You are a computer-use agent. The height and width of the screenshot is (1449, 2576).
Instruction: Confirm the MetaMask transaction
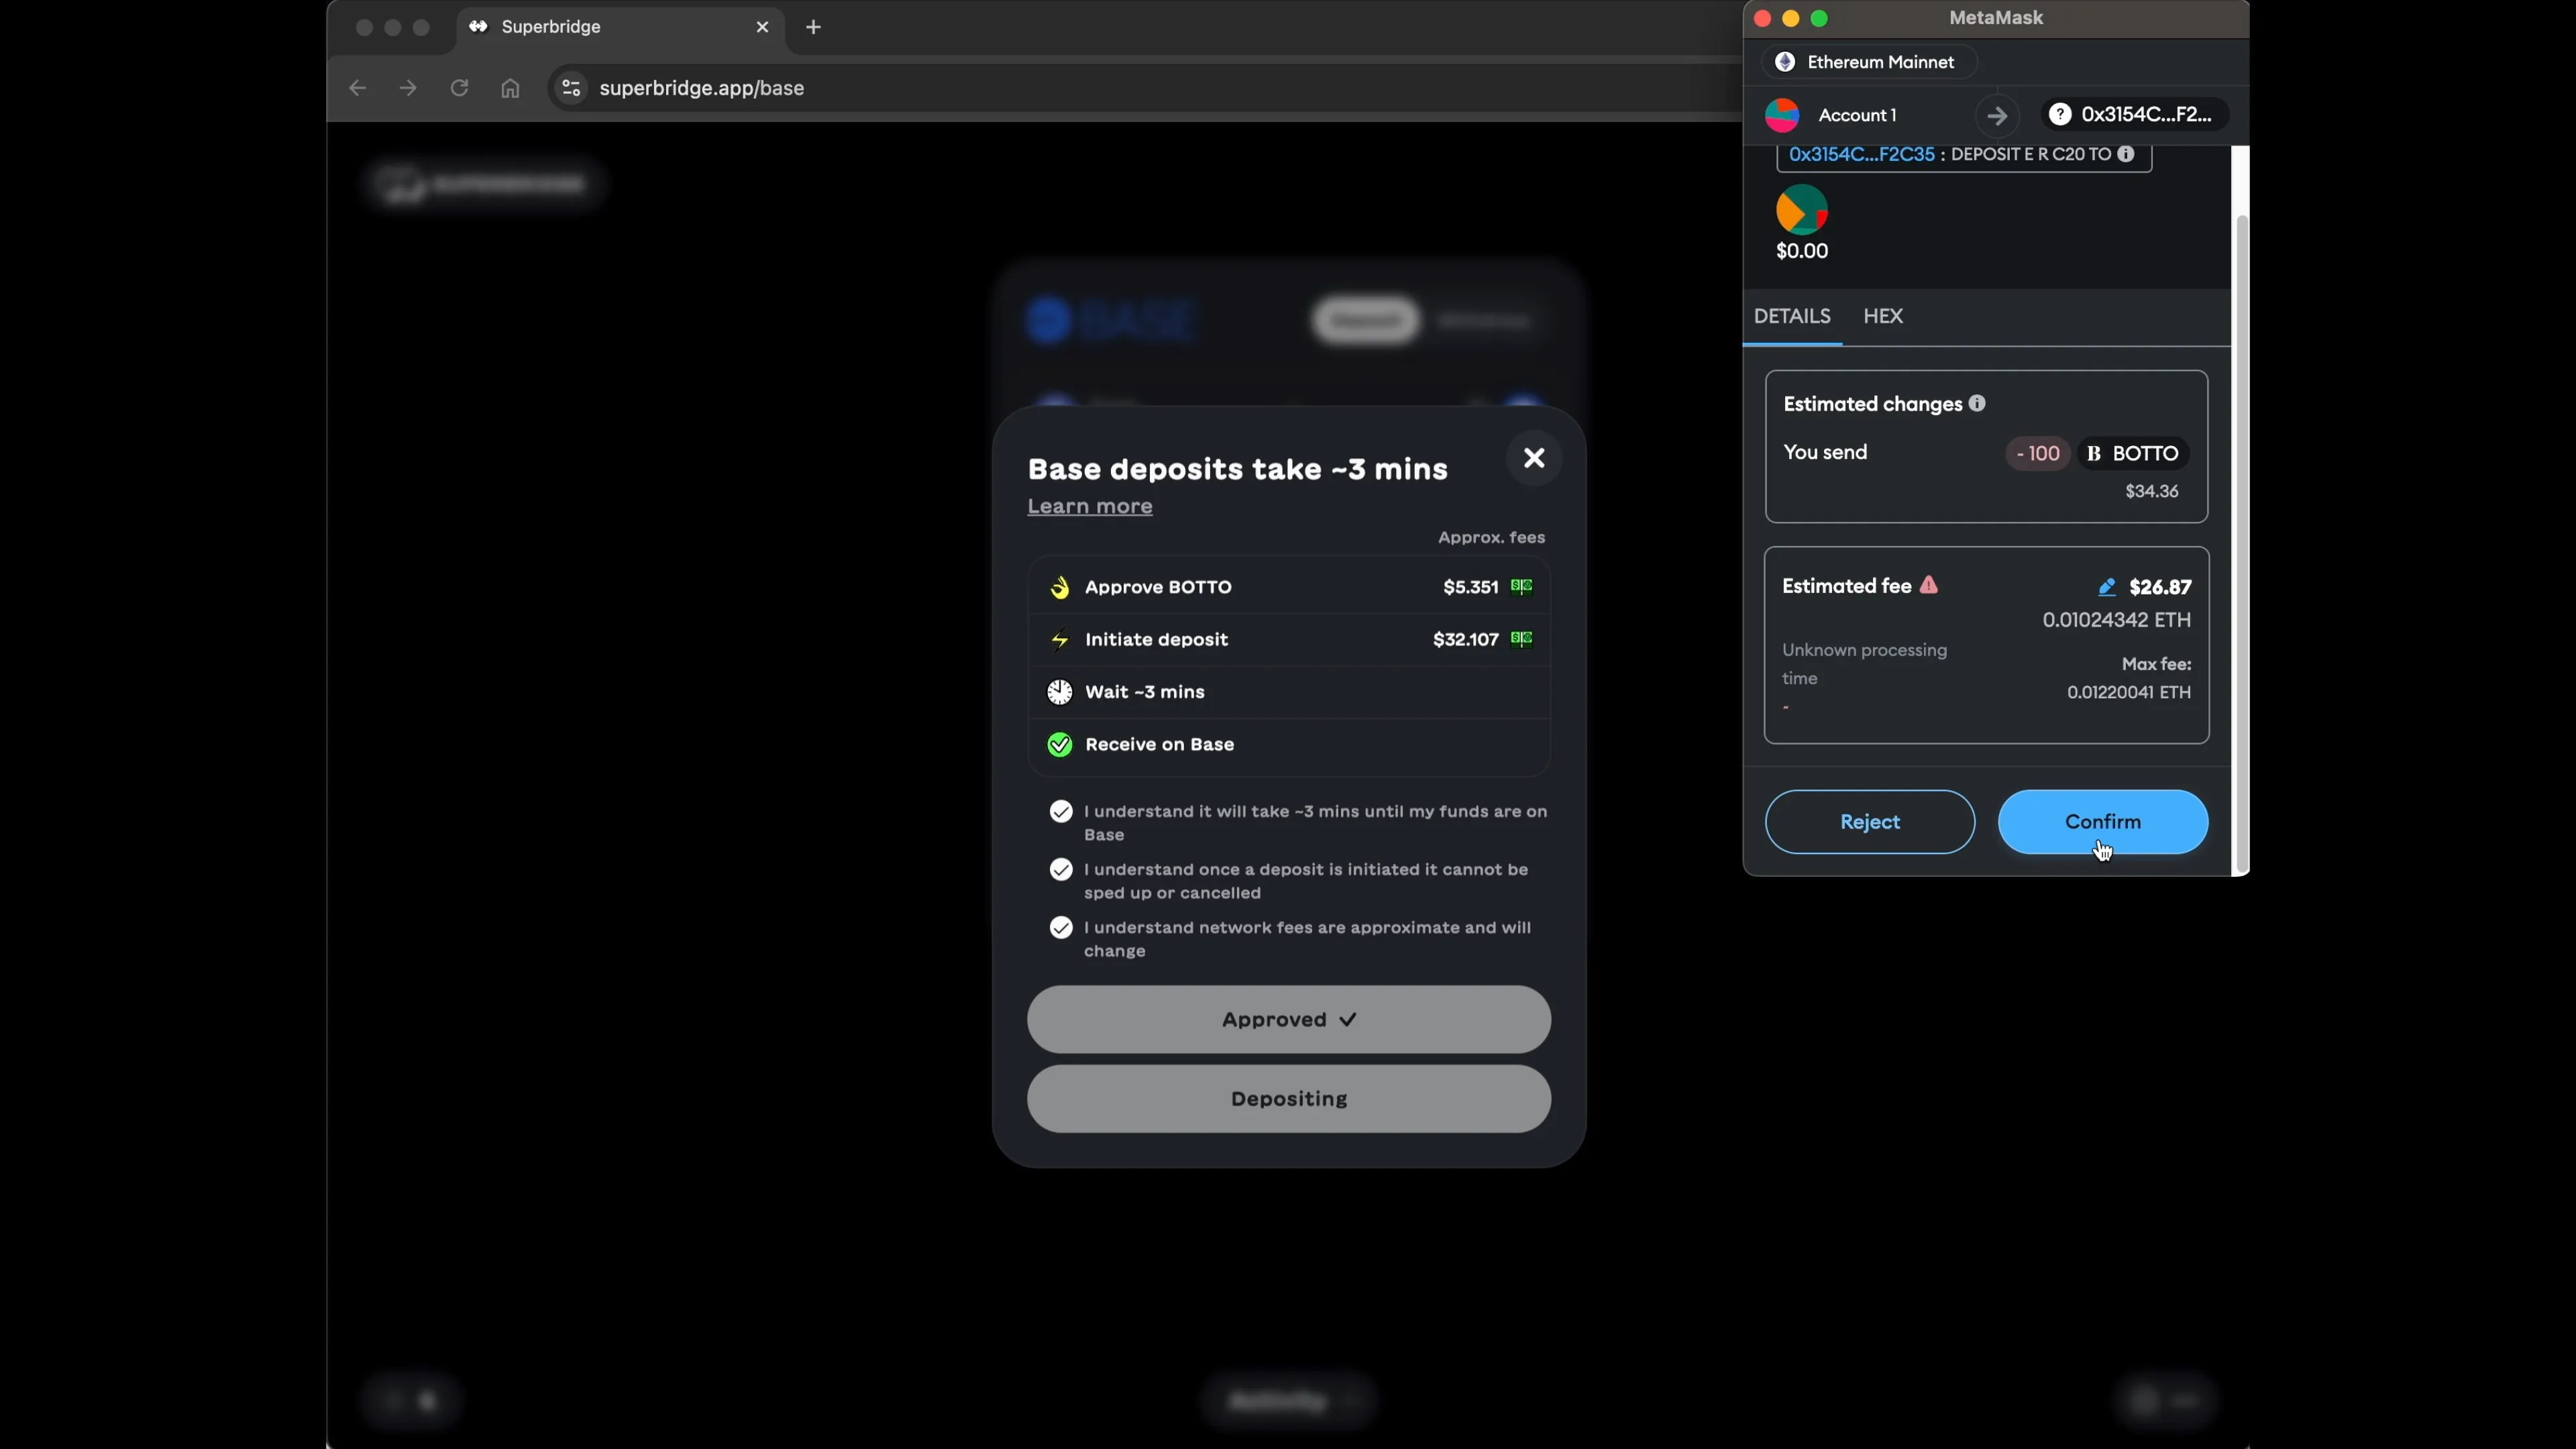pos(2103,822)
